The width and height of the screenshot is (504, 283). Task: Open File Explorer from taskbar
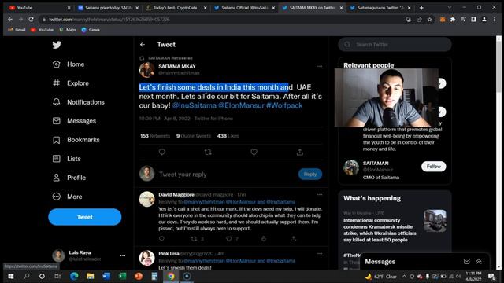tap(91, 276)
